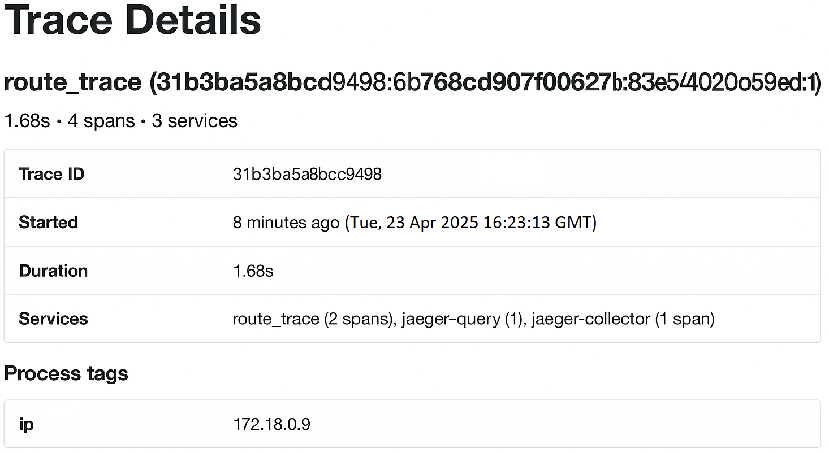Click the "8 minutes ago" relative time
This screenshot has height=453, width=829.
(x=286, y=222)
